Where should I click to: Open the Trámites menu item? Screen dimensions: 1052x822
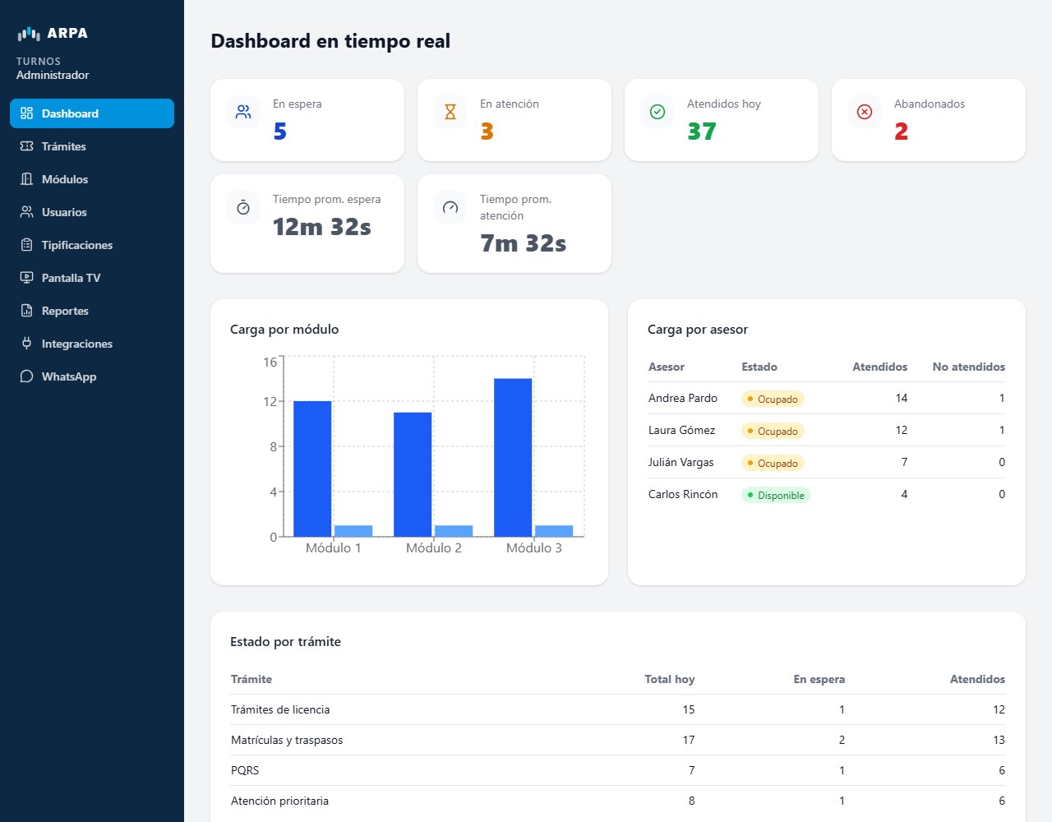[92, 146]
